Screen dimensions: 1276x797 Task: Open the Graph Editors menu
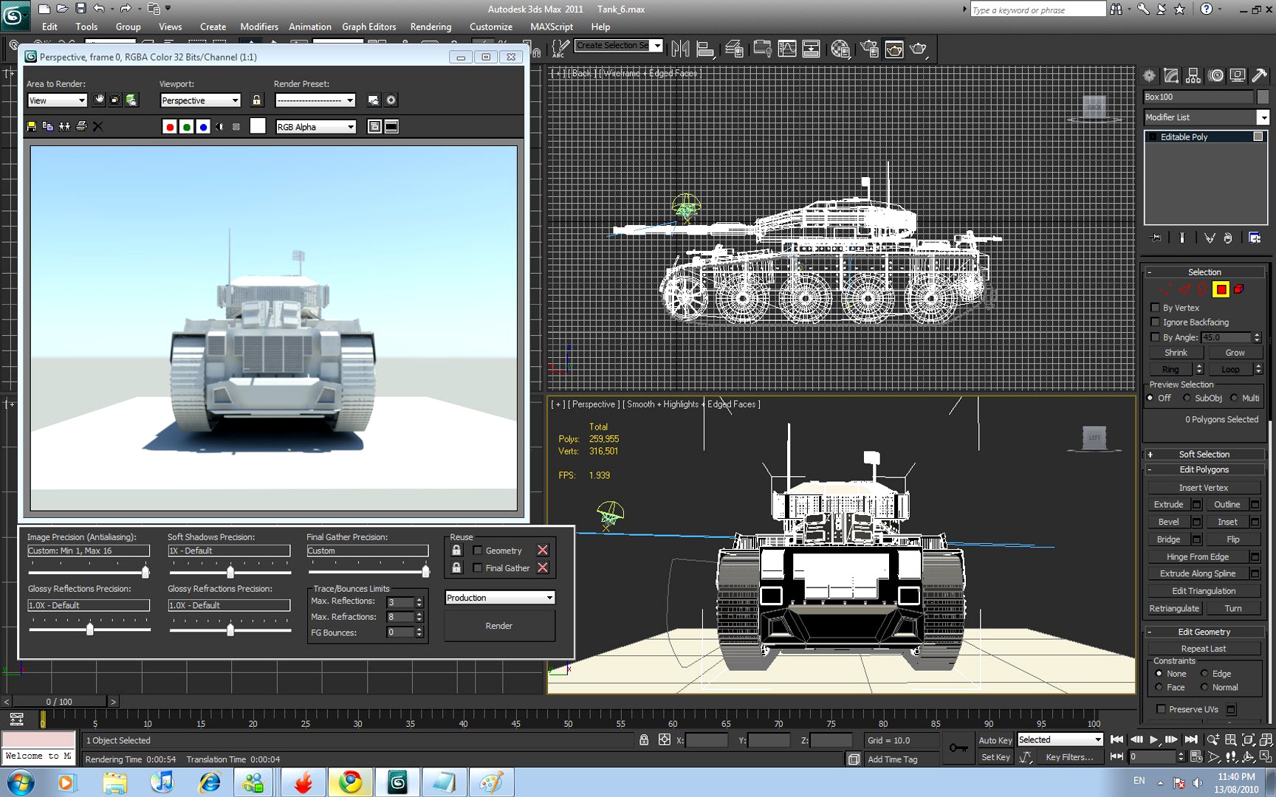[368, 27]
